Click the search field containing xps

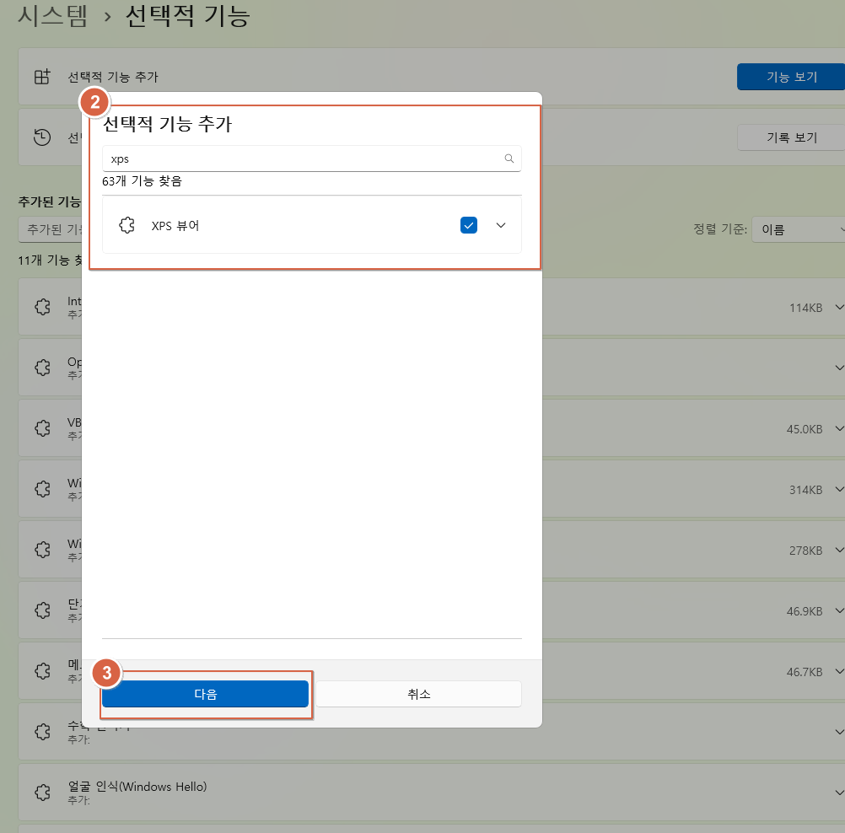311,159
